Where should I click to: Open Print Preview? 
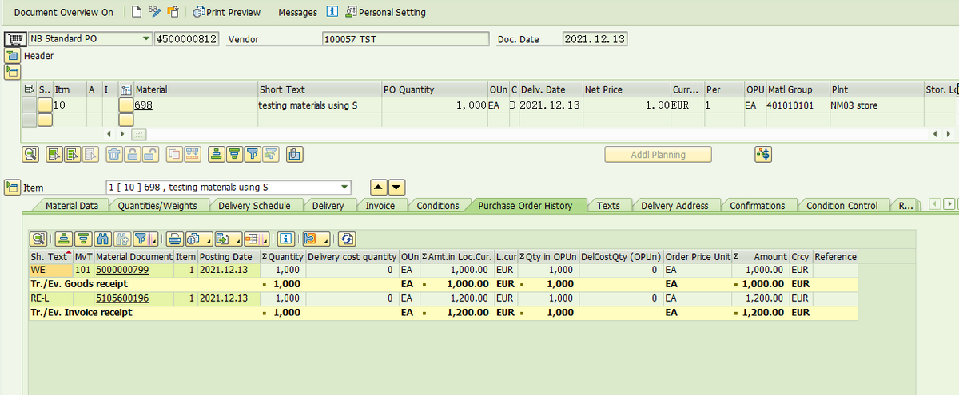[x=227, y=12]
